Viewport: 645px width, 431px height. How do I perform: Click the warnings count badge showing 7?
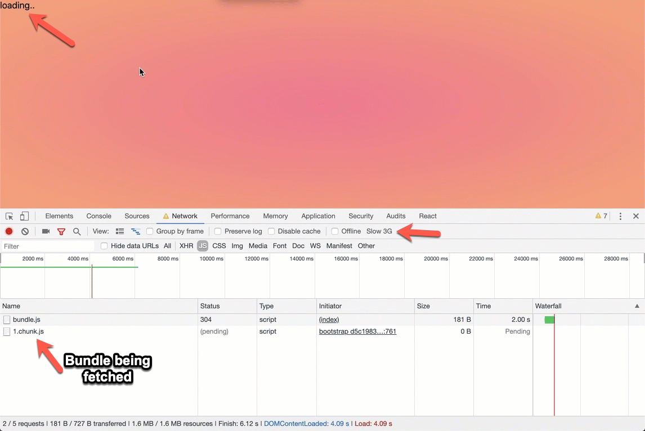click(x=601, y=216)
